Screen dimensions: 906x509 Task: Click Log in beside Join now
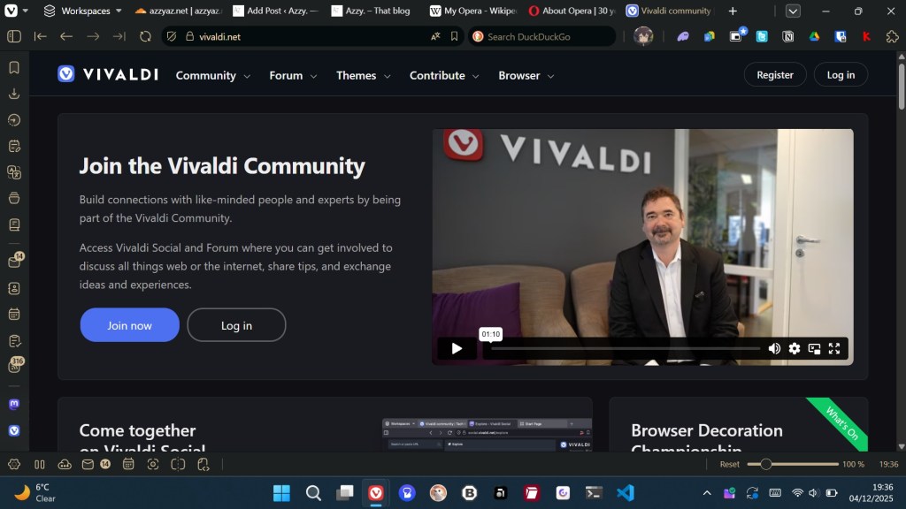(x=236, y=325)
